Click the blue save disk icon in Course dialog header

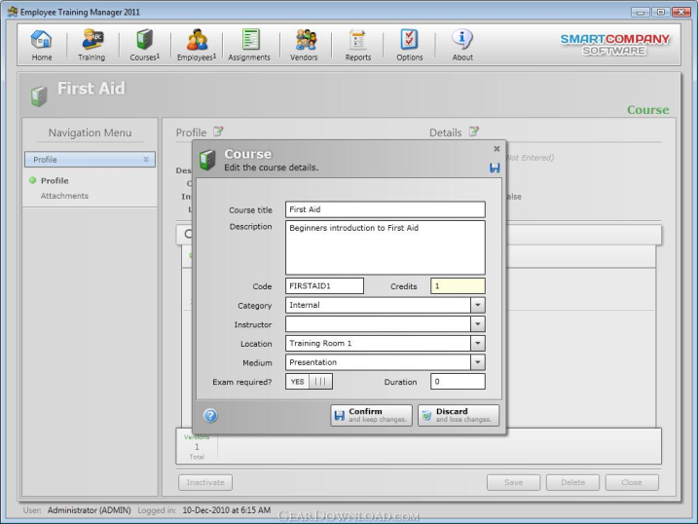coord(495,168)
